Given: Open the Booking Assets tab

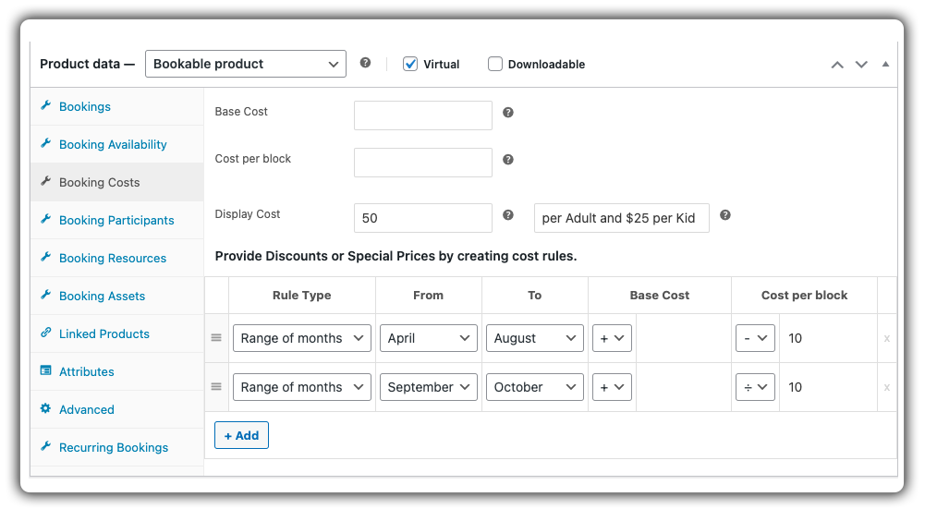Looking at the screenshot, I should point(116,297).
